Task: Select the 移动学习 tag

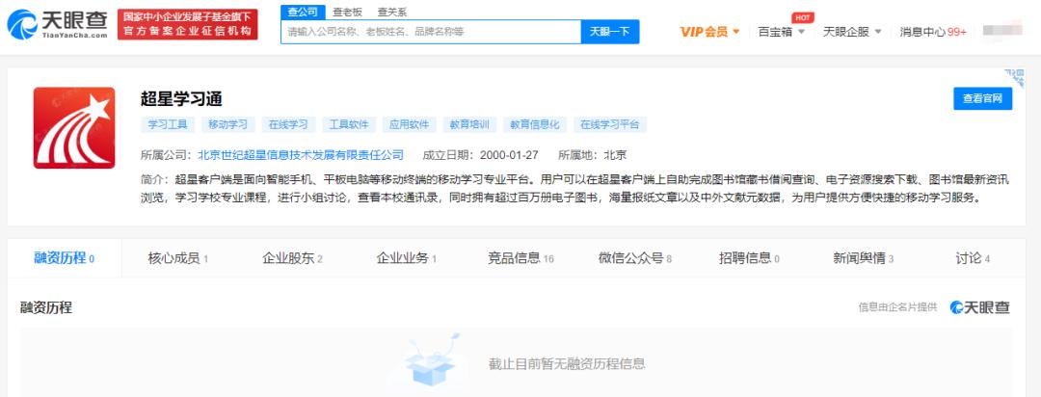Action: (227, 124)
